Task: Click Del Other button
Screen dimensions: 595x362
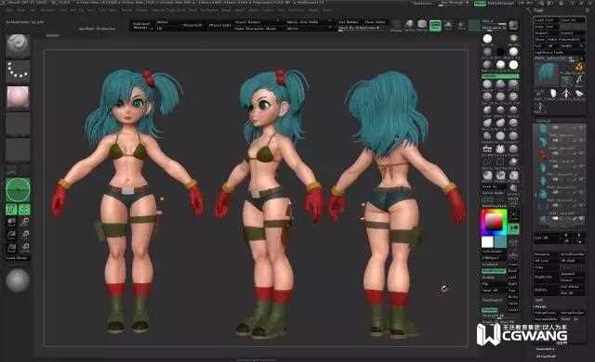Action: 573,287
